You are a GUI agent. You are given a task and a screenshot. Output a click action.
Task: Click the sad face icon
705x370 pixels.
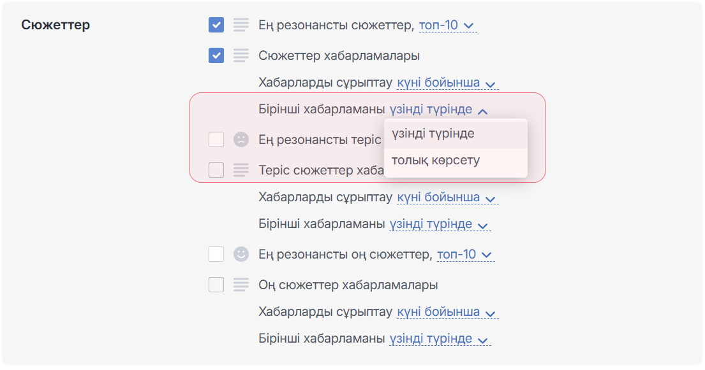pyautogui.click(x=241, y=139)
